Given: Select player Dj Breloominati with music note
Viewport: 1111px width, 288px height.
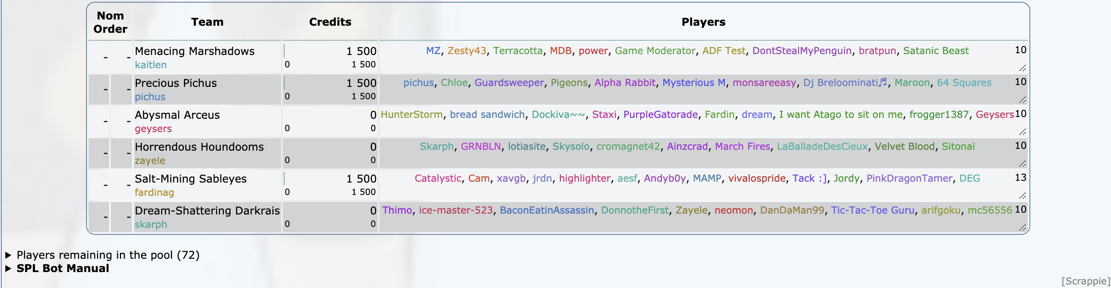Looking at the screenshot, I should (845, 83).
